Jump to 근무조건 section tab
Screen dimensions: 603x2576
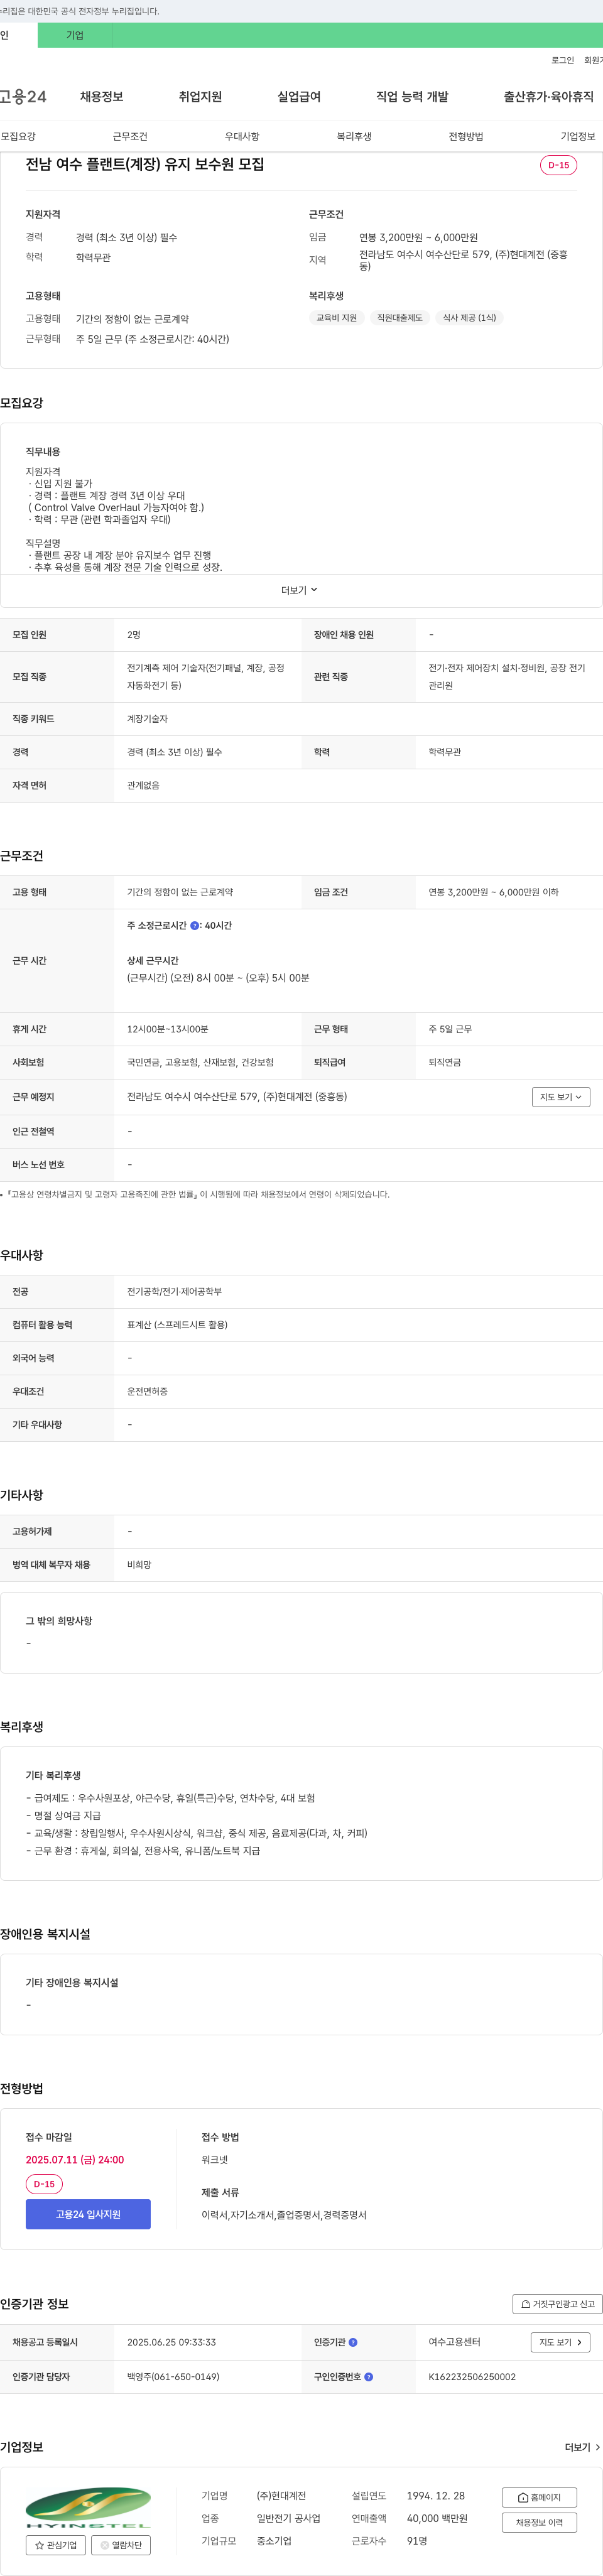[x=130, y=136]
